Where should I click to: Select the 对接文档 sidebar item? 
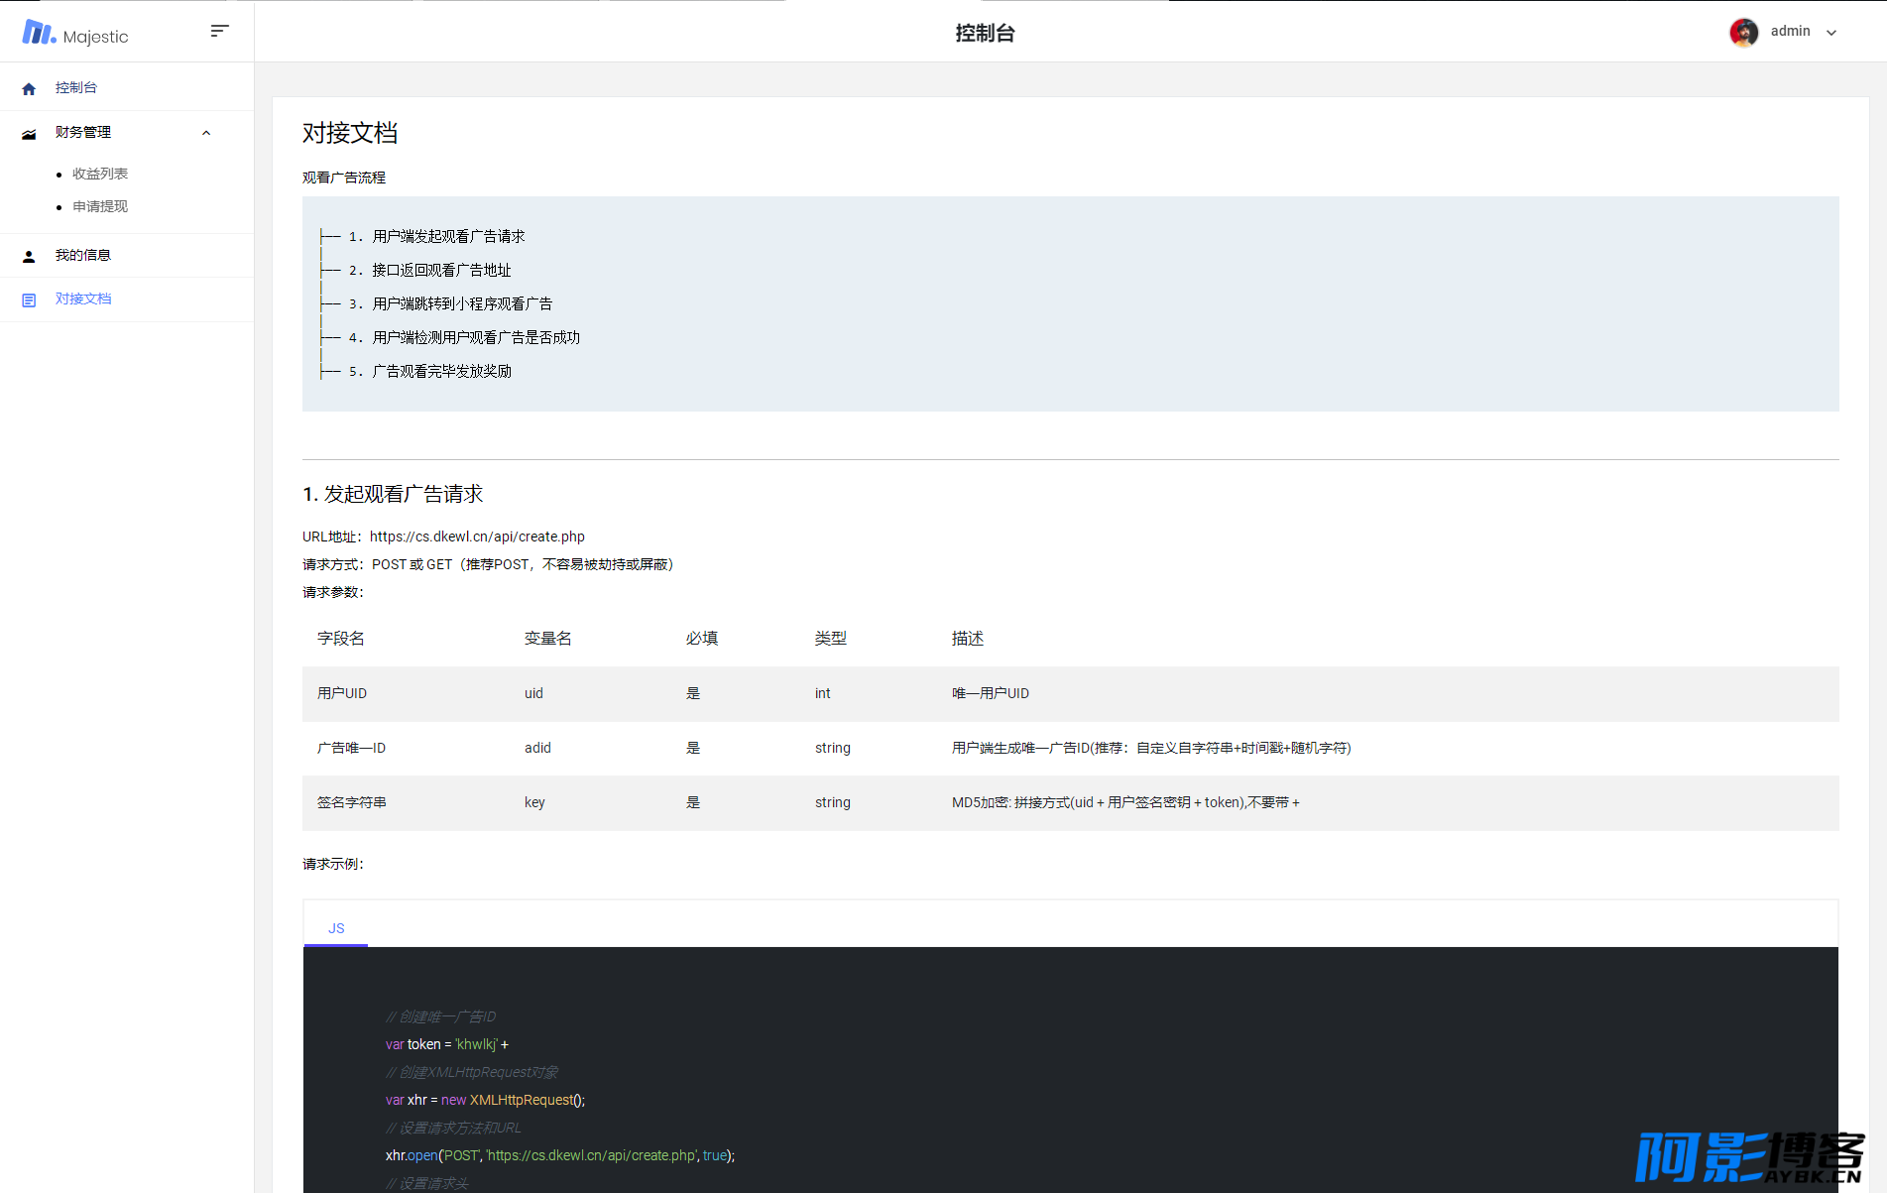click(x=83, y=299)
